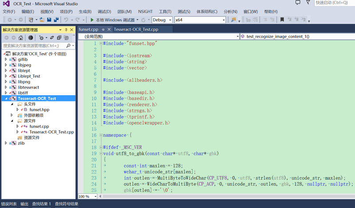The height and width of the screenshot is (208, 355).
Task: Pin the Solution Explorer panel
Action: (66, 30)
